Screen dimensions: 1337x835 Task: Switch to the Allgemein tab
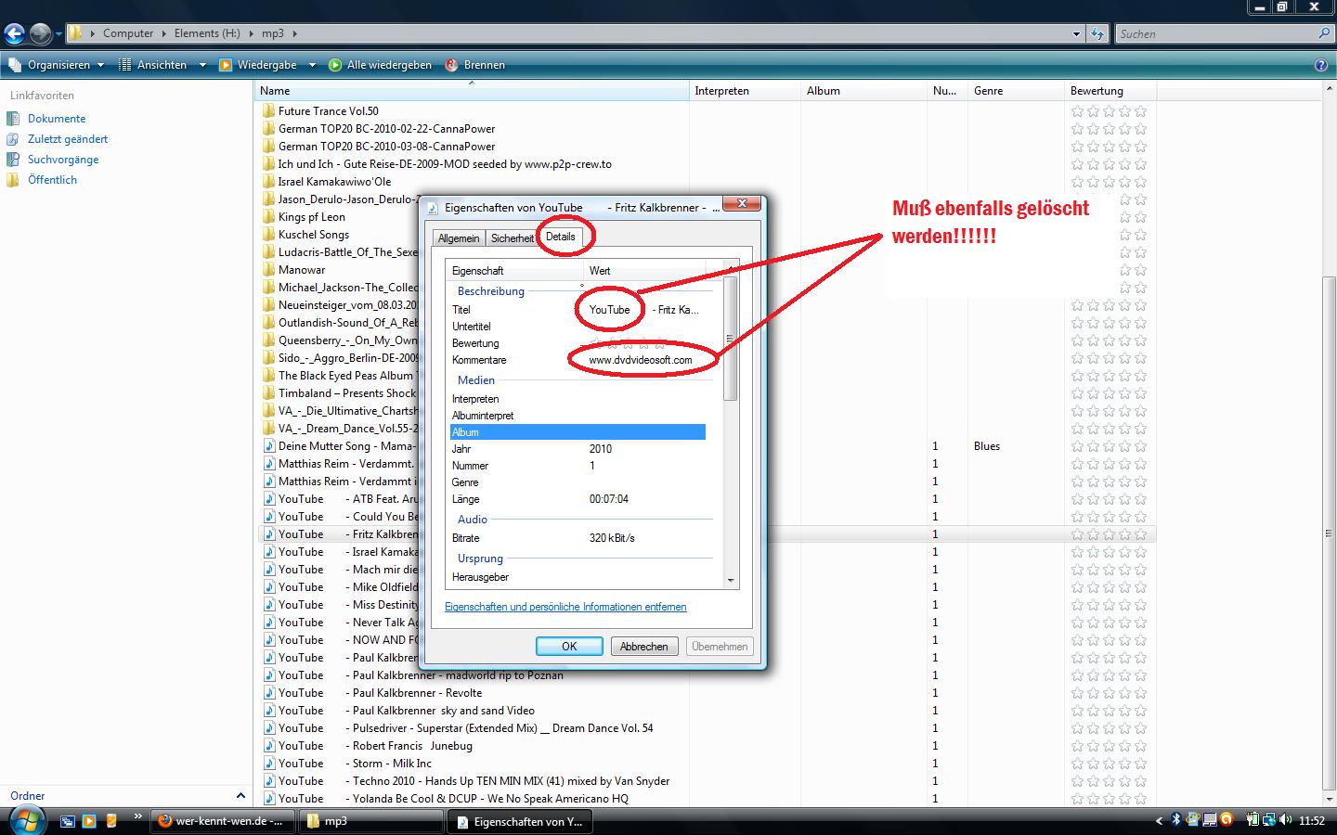tap(459, 238)
